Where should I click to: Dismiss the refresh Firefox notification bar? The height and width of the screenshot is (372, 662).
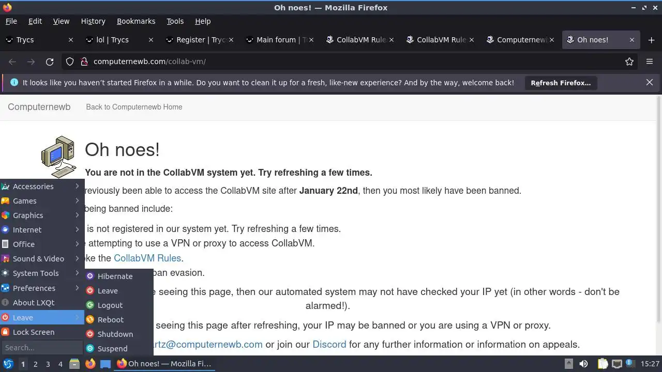(x=650, y=82)
